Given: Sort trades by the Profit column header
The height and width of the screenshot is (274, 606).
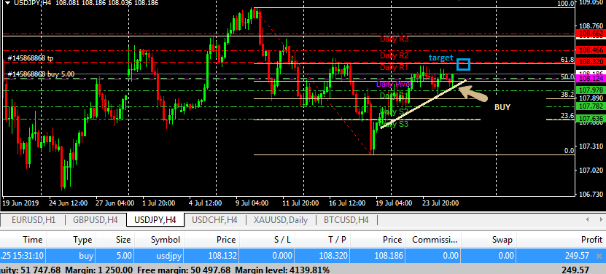Looking at the screenshot, I should click(x=591, y=240).
